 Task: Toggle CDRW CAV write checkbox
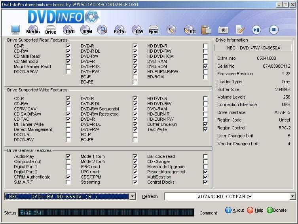pos(68,109)
